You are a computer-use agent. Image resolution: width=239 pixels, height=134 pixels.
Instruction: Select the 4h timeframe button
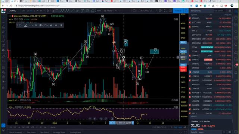(x=31, y=11)
